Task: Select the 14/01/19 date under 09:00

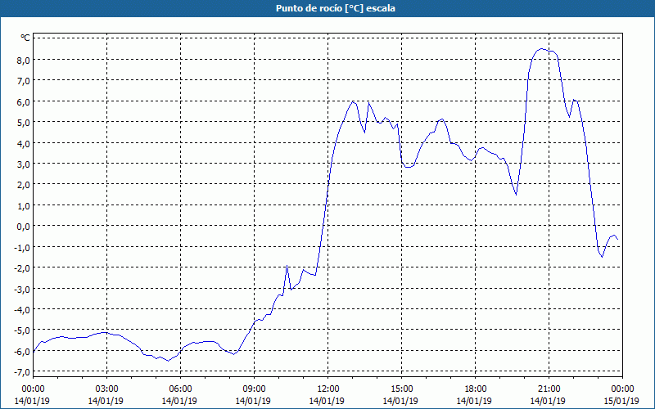Action: pos(253,401)
